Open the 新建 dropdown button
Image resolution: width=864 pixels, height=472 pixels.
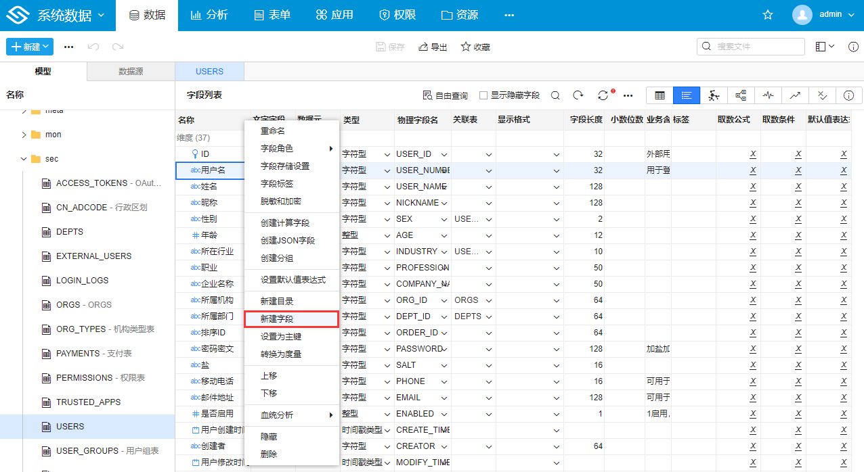[x=29, y=47]
